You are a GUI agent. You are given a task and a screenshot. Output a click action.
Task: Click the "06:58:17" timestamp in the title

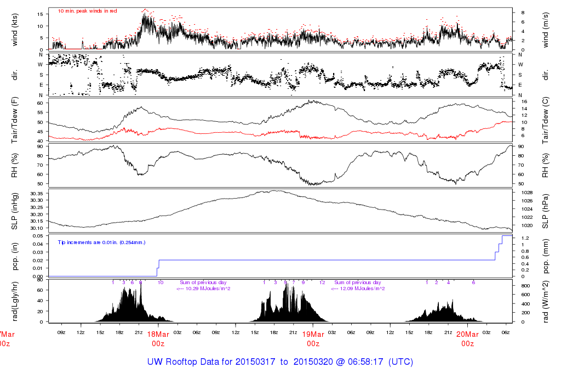coord(367,362)
